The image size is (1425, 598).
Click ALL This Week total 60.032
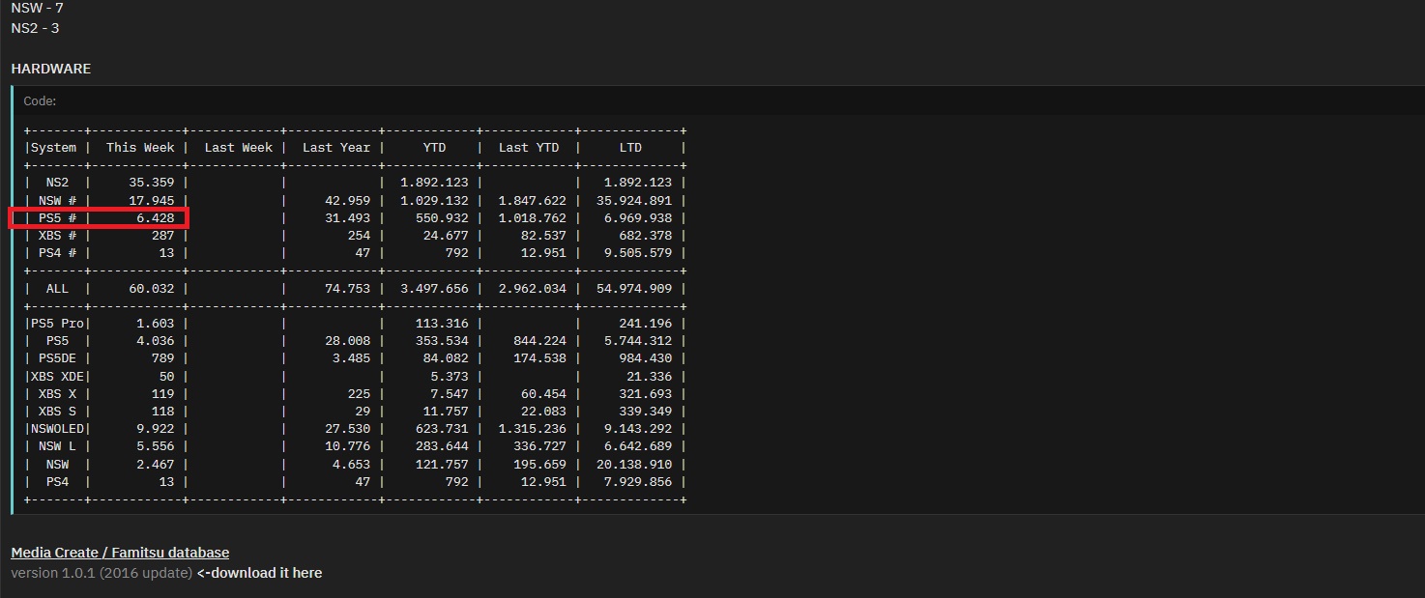[152, 289]
